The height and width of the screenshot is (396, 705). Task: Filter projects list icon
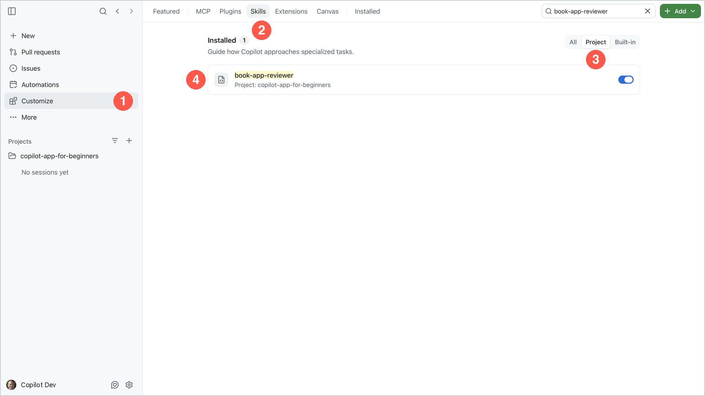(115, 141)
